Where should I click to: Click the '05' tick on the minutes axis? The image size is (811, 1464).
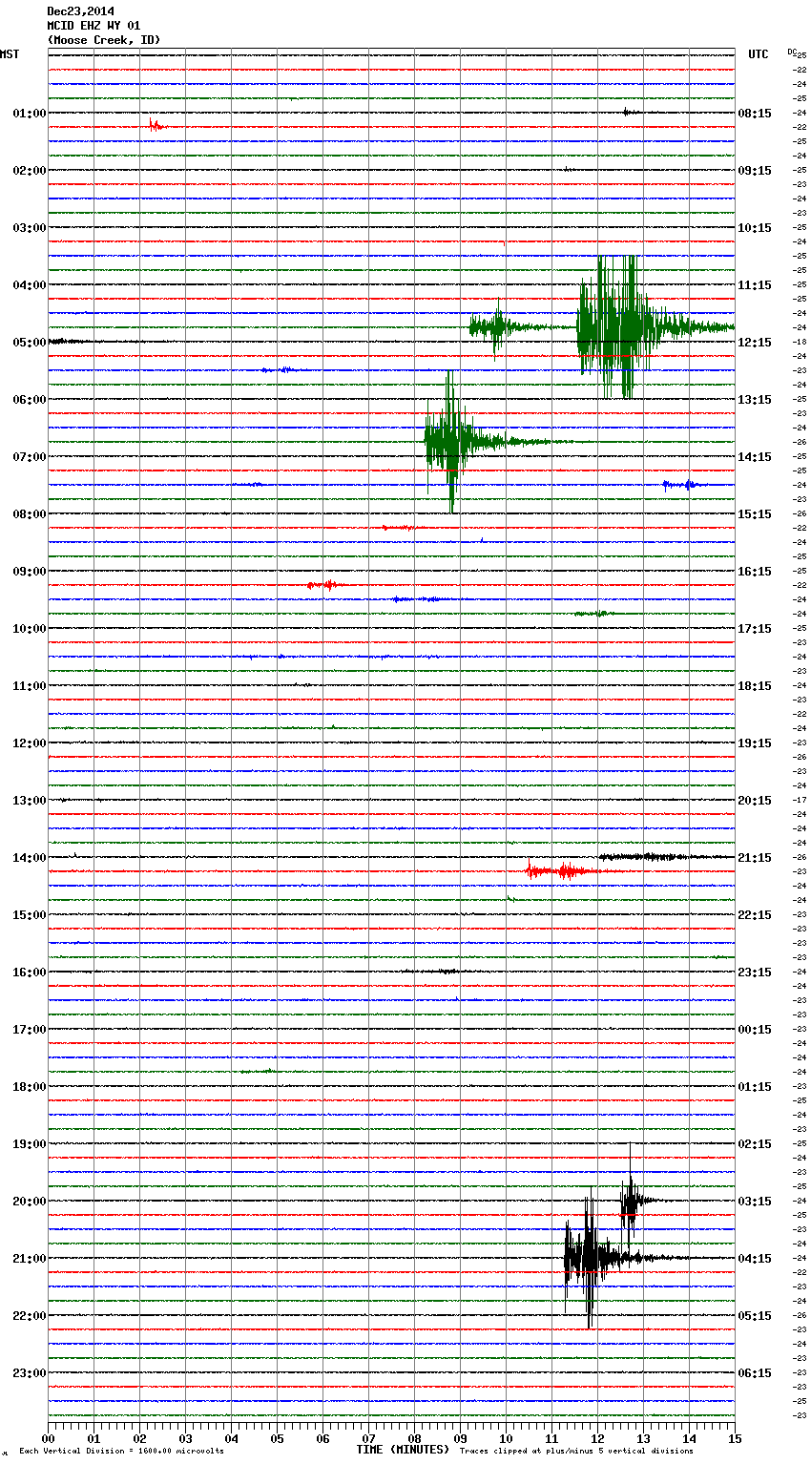277,1438
